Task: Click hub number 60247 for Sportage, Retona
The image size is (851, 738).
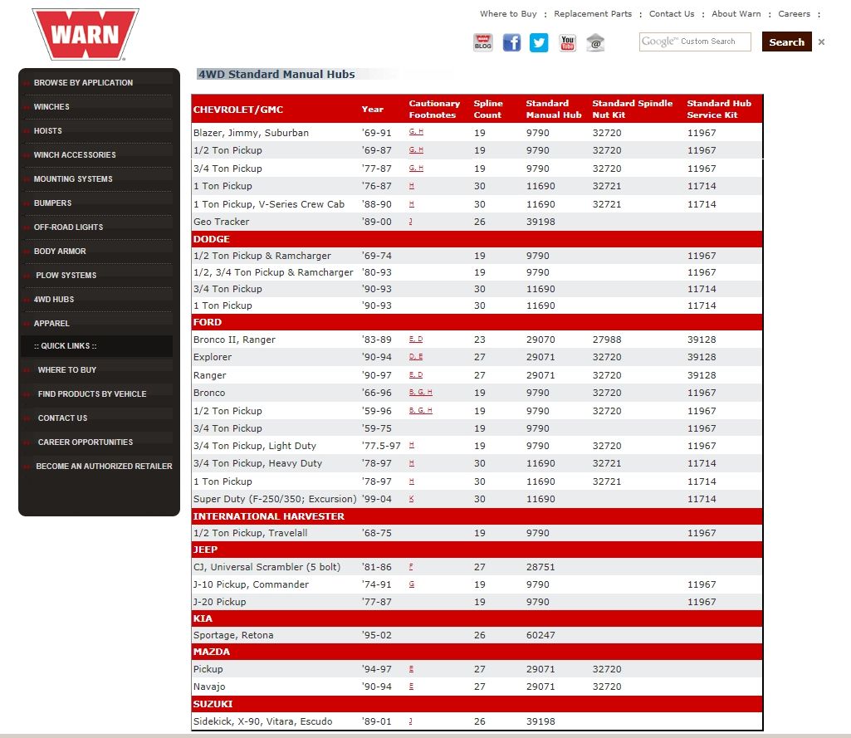Action: tap(540, 635)
